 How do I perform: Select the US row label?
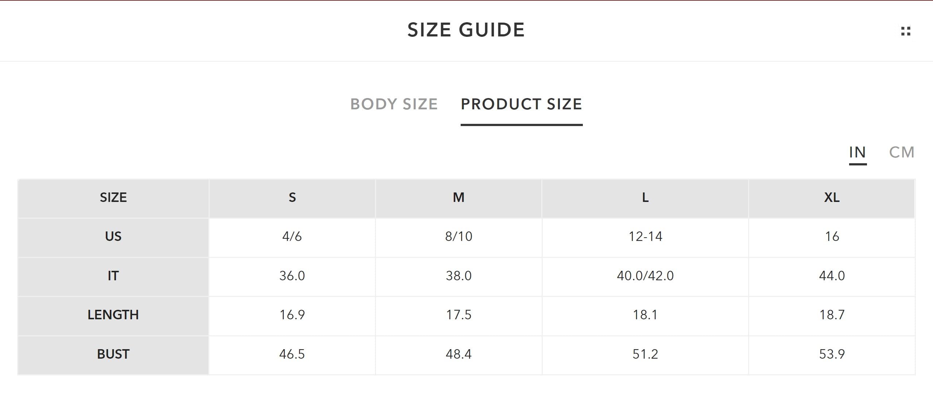coord(113,237)
